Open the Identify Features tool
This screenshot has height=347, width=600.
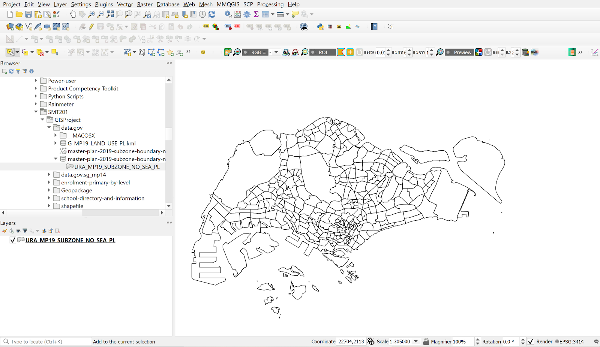(228, 14)
